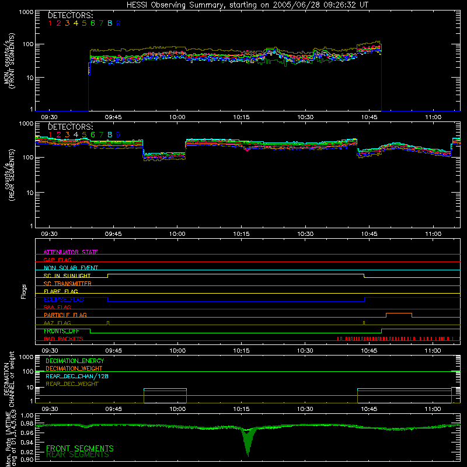This screenshot has height=467, width=467.
Task: Click DETECTORS: label in front segments plot
Action: pos(71,15)
